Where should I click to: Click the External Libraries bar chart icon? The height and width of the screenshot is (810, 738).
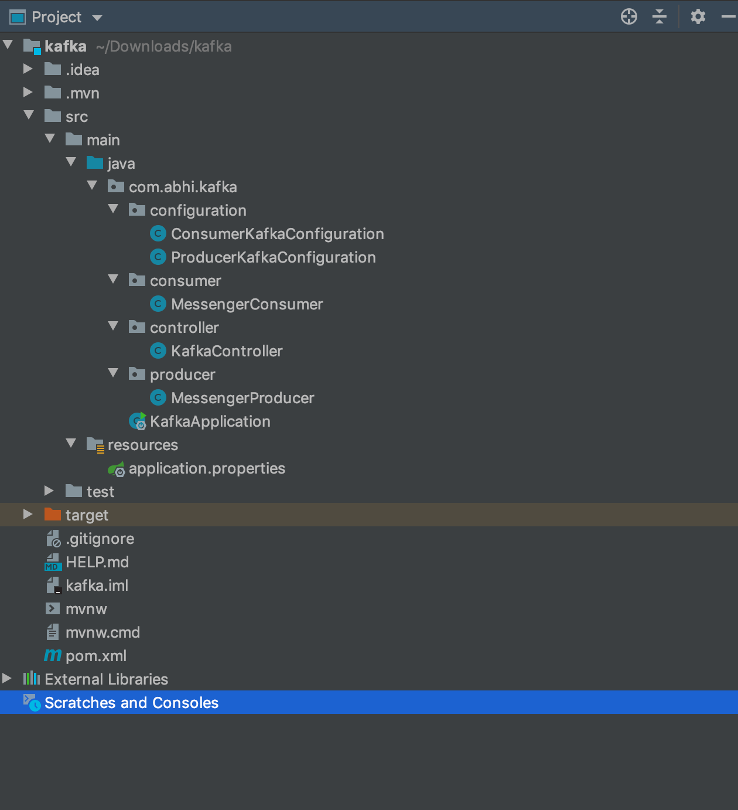click(x=30, y=679)
